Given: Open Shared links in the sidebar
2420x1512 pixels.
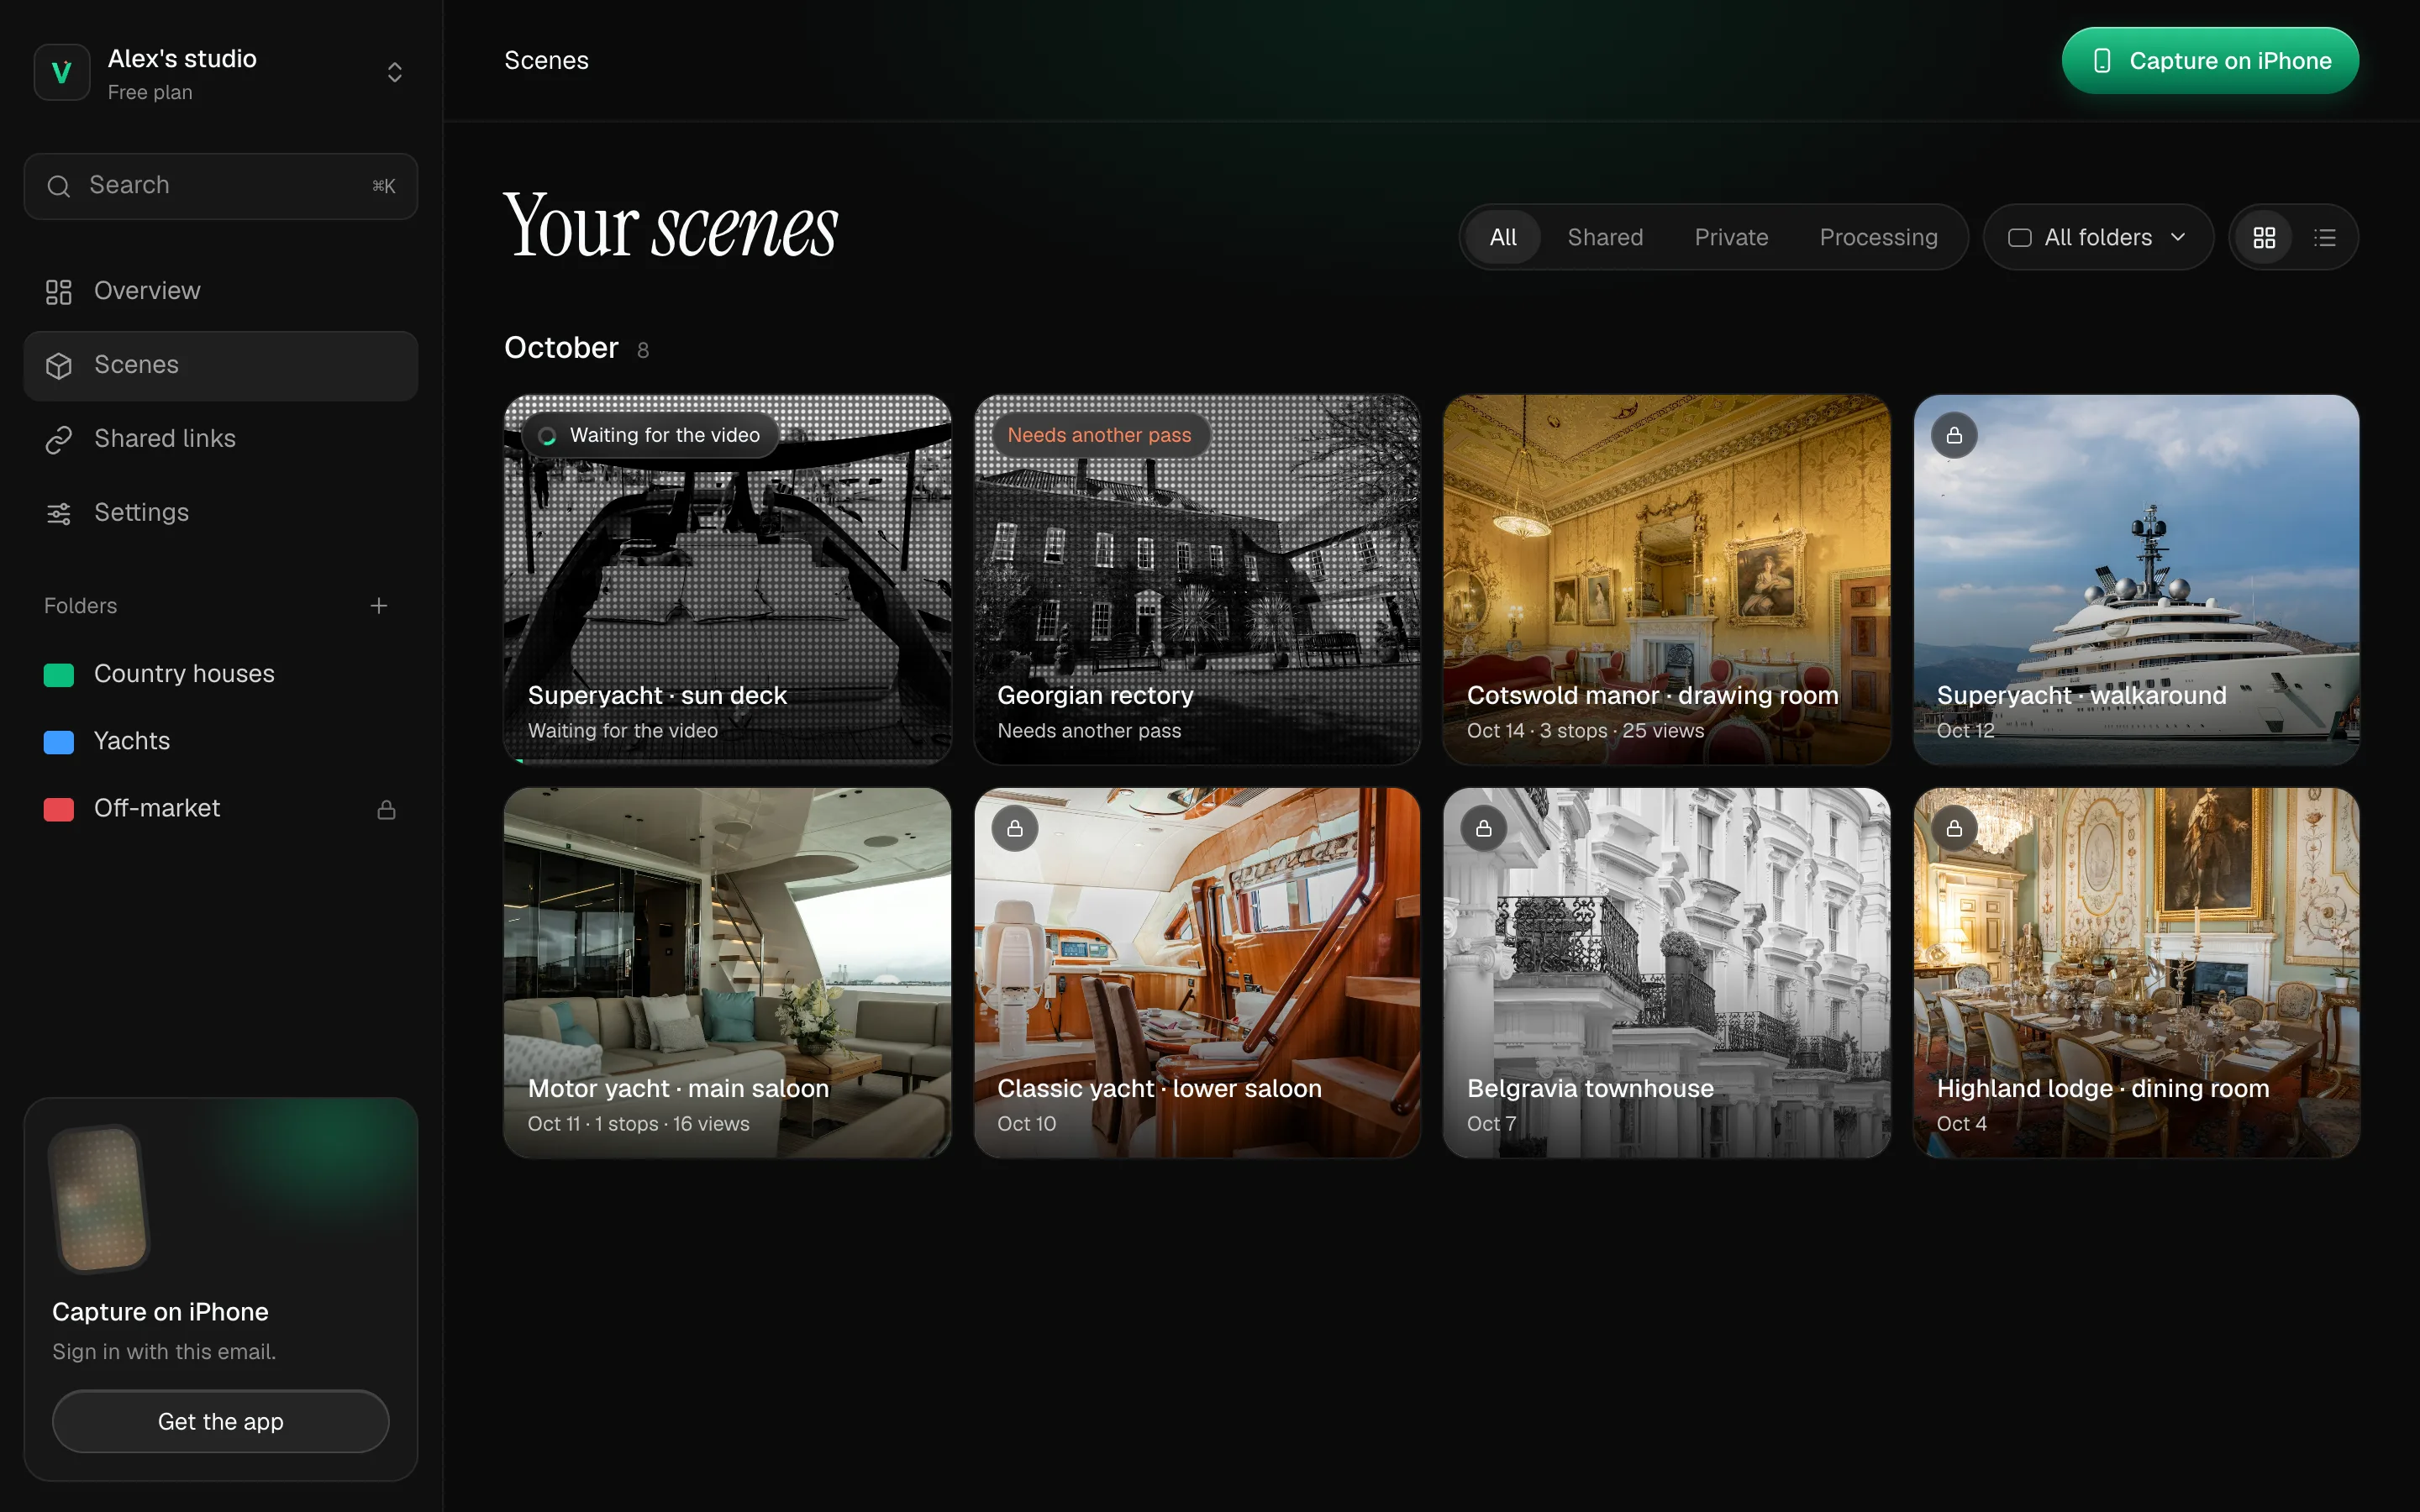Looking at the screenshot, I should [x=221, y=439].
